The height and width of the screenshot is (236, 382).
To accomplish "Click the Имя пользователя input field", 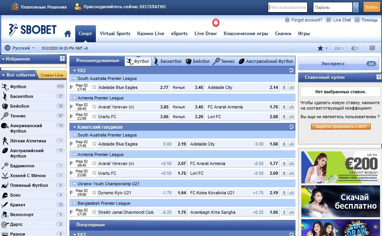I will (x=288, y=7).
